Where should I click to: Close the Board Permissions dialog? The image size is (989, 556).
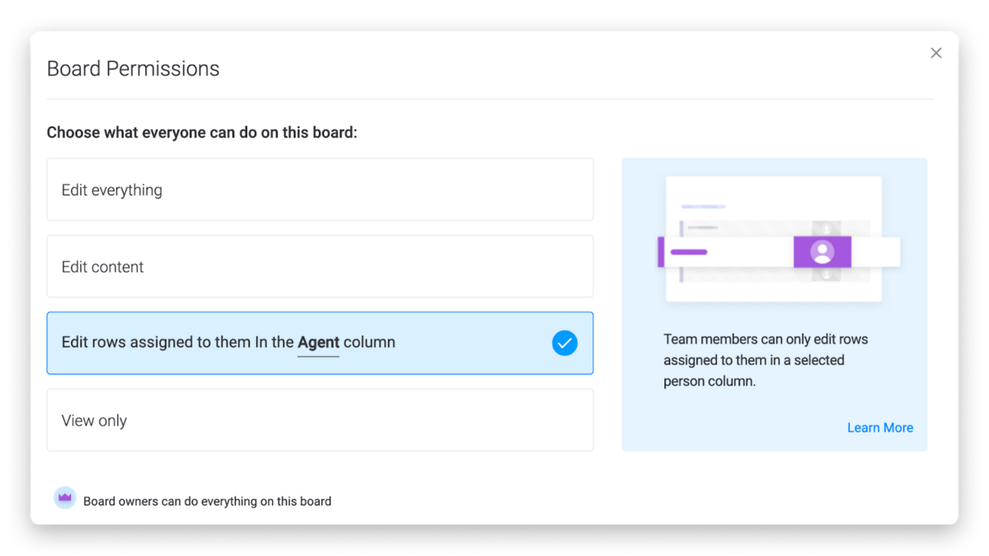coord(935,53)
